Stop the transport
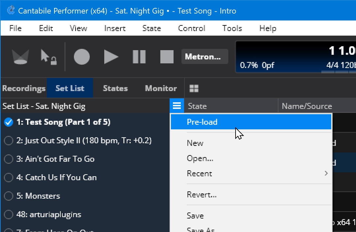356x232 pixels. pos(167,57)
